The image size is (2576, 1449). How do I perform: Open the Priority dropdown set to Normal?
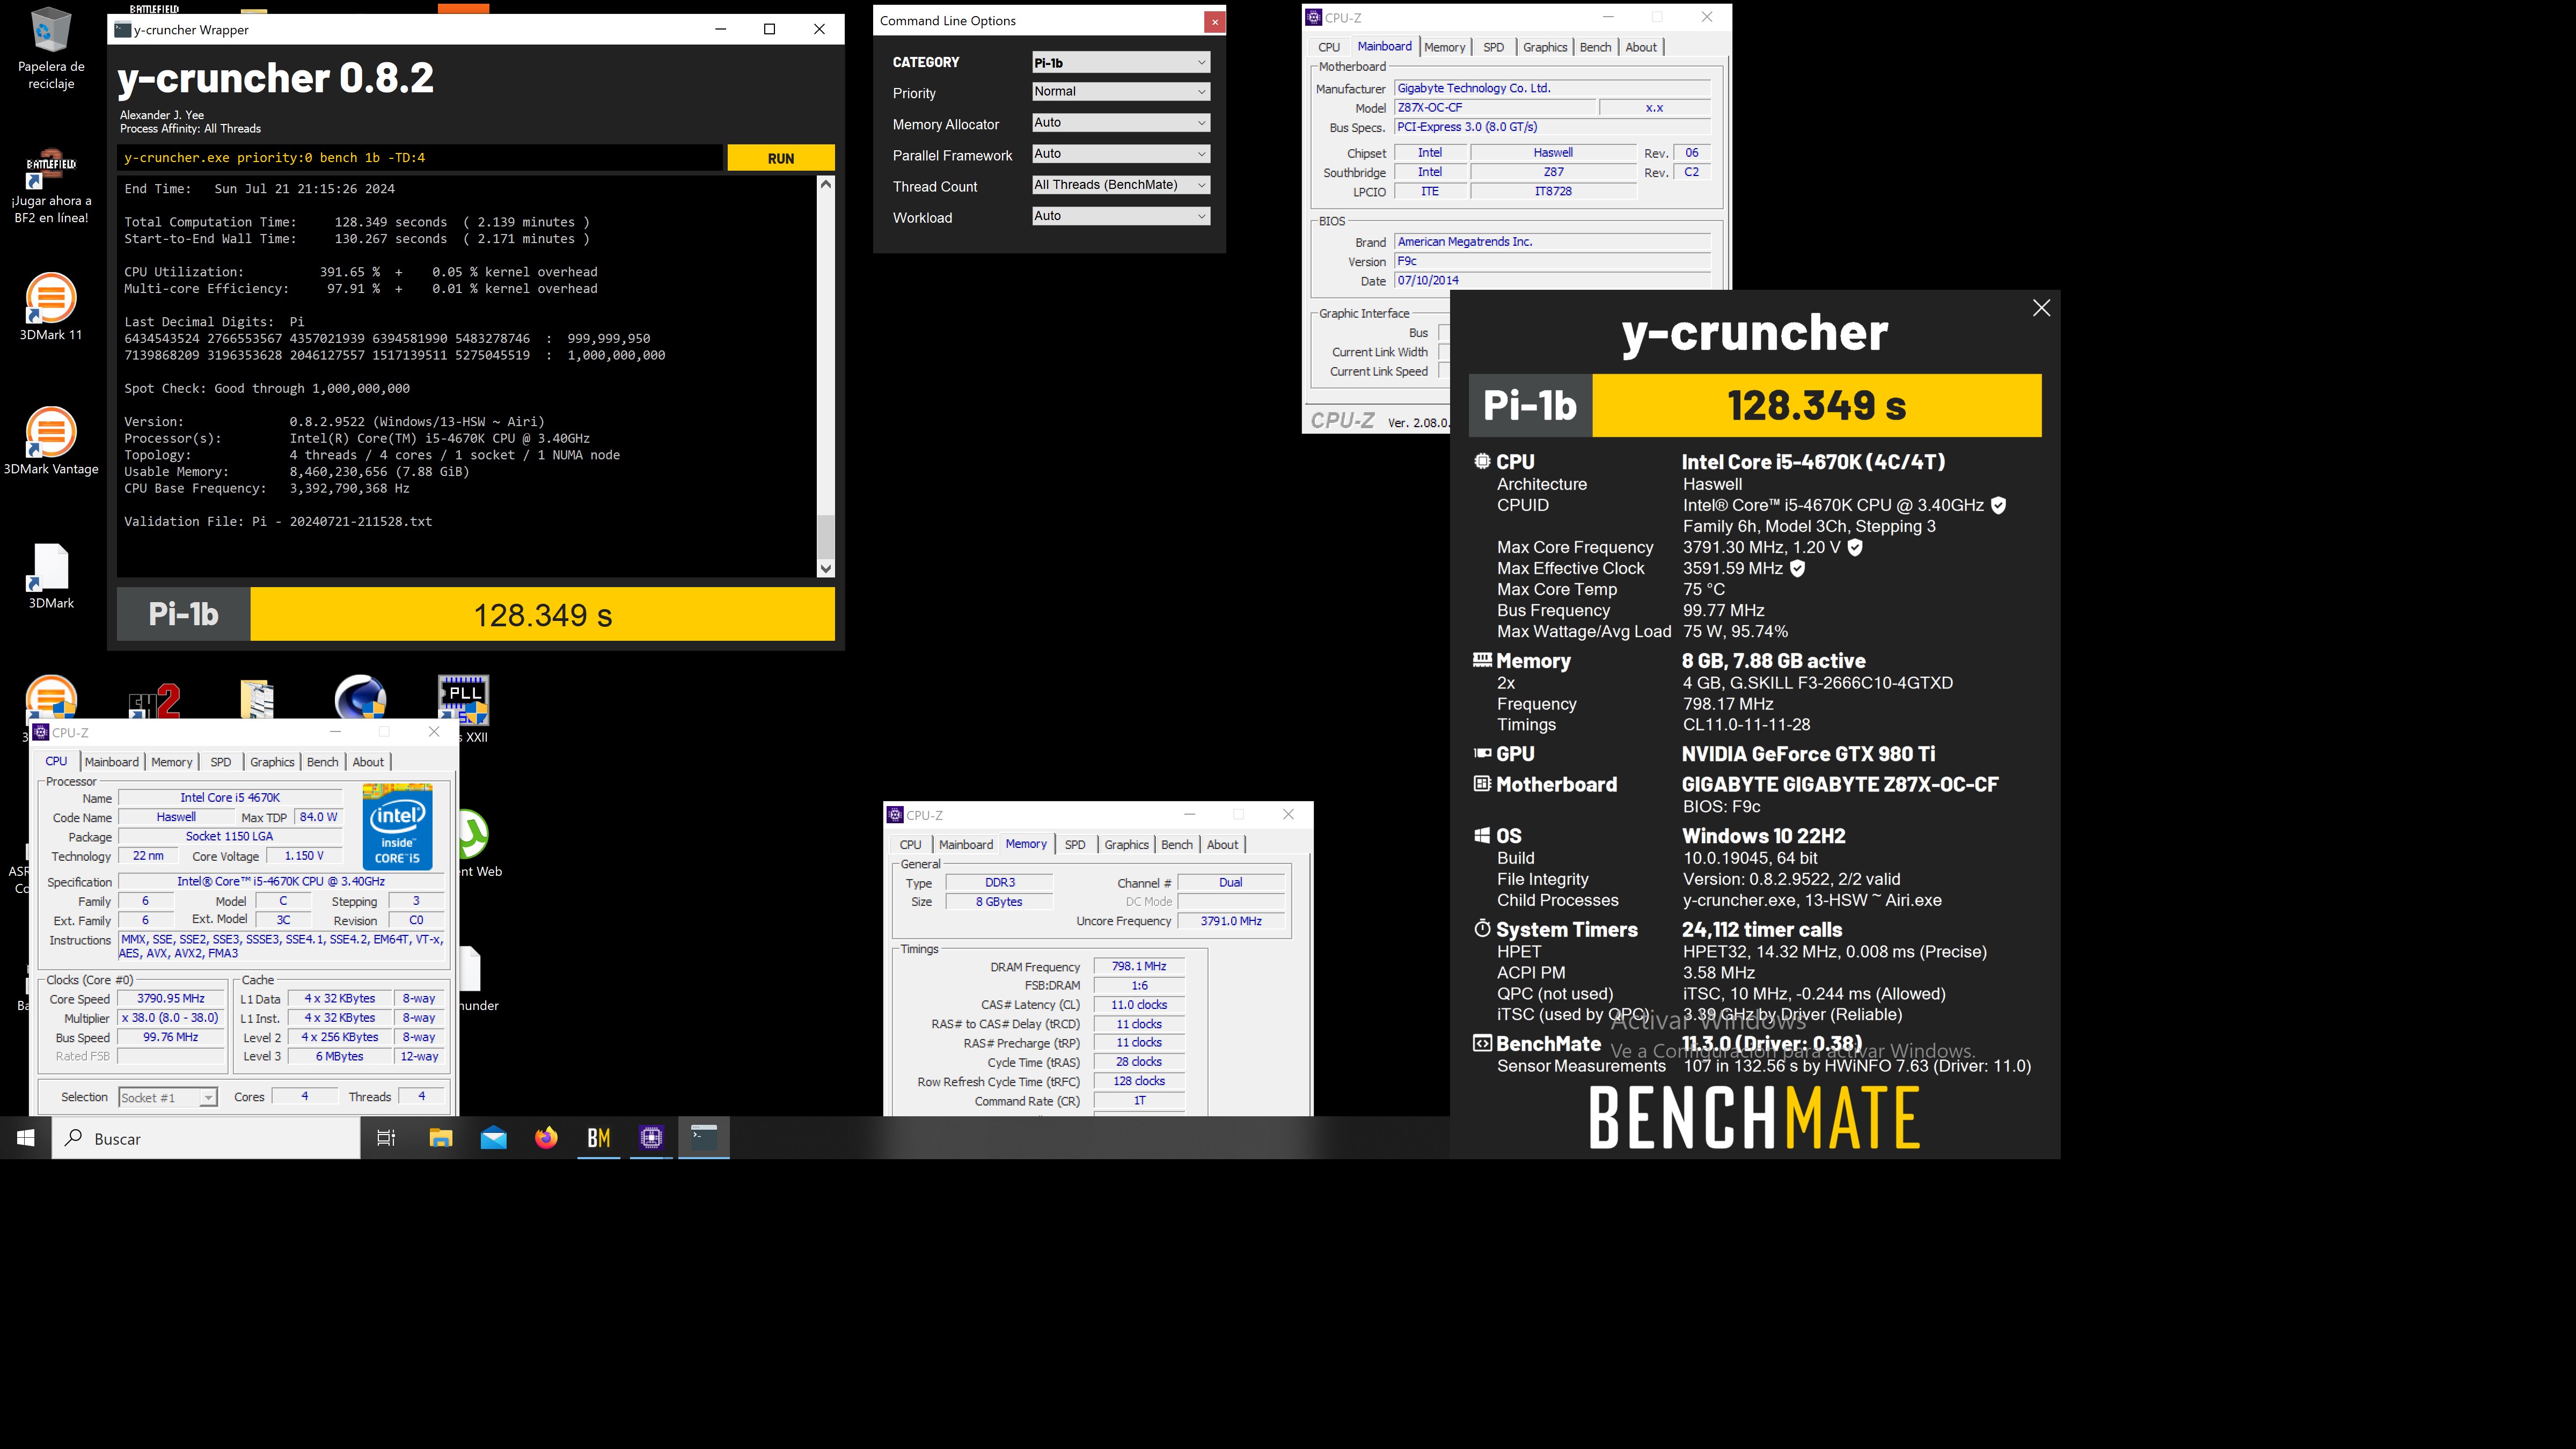(1121, 91)
